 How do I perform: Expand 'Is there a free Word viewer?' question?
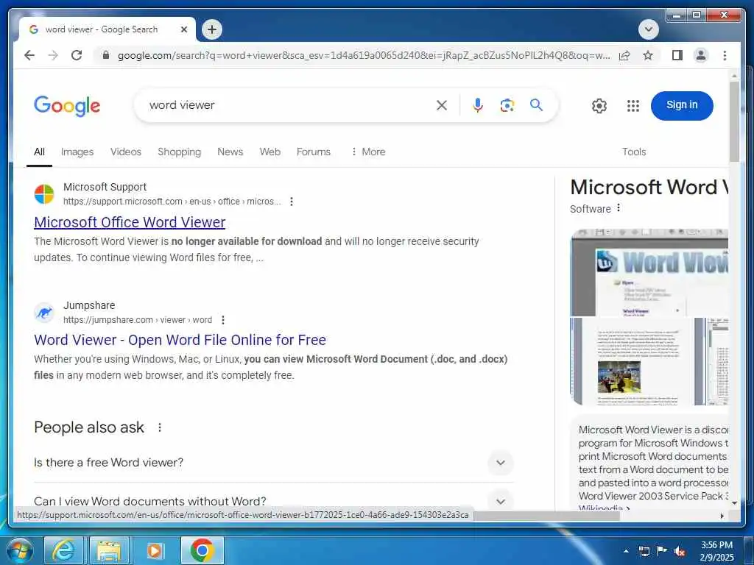[274, 462]
